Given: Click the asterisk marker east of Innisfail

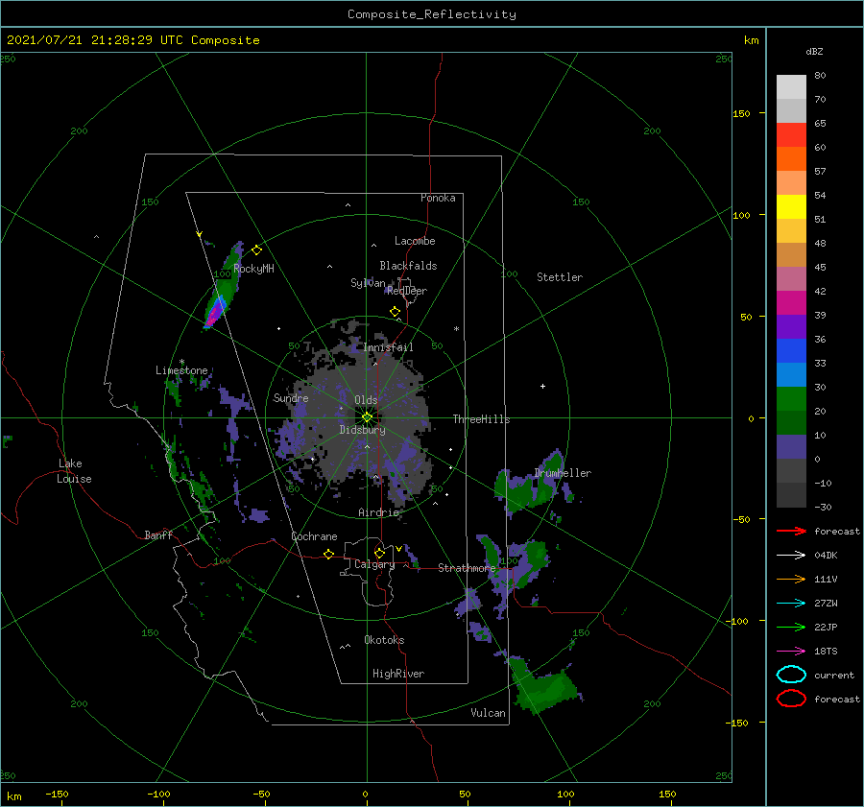Looking at the screenshot, I should (456, 329).
